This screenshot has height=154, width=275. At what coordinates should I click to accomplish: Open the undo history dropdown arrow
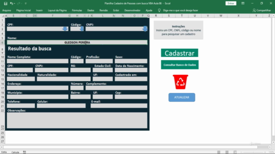[14, 3]
